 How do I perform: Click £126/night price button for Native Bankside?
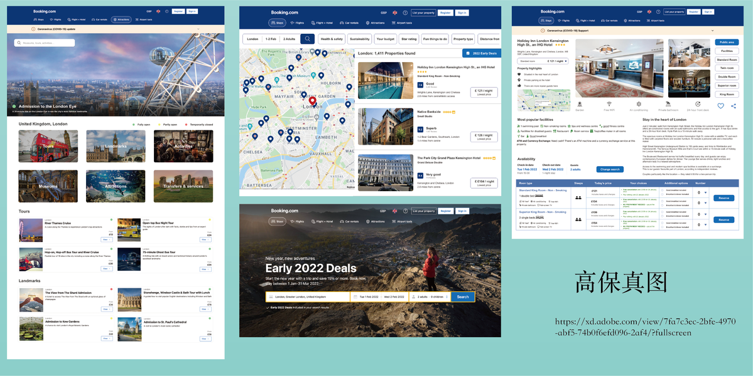click(x=484, y=137)
